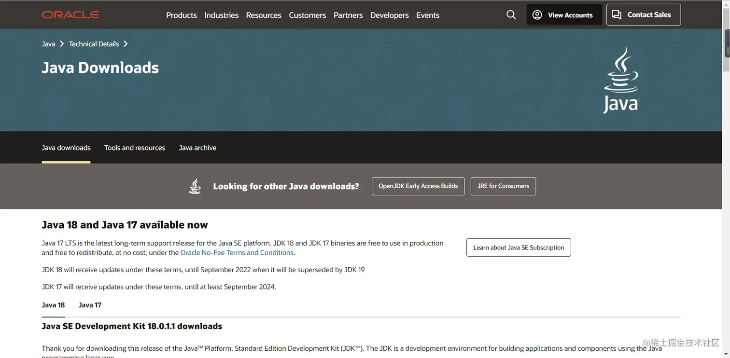730x358 pixels.
Task: Click OpenJDK Early Access Builds button
Action: click(x=418, y=186)
